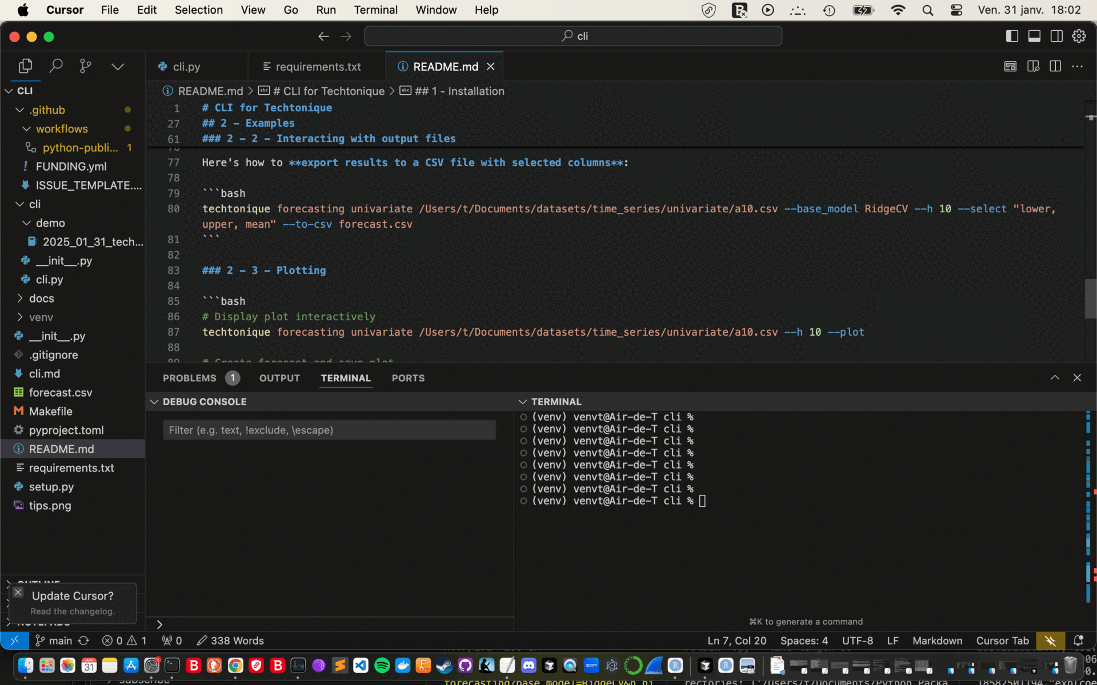1097x685 pixels.
Task: Open tips.png image file
Action: (50, 505)
